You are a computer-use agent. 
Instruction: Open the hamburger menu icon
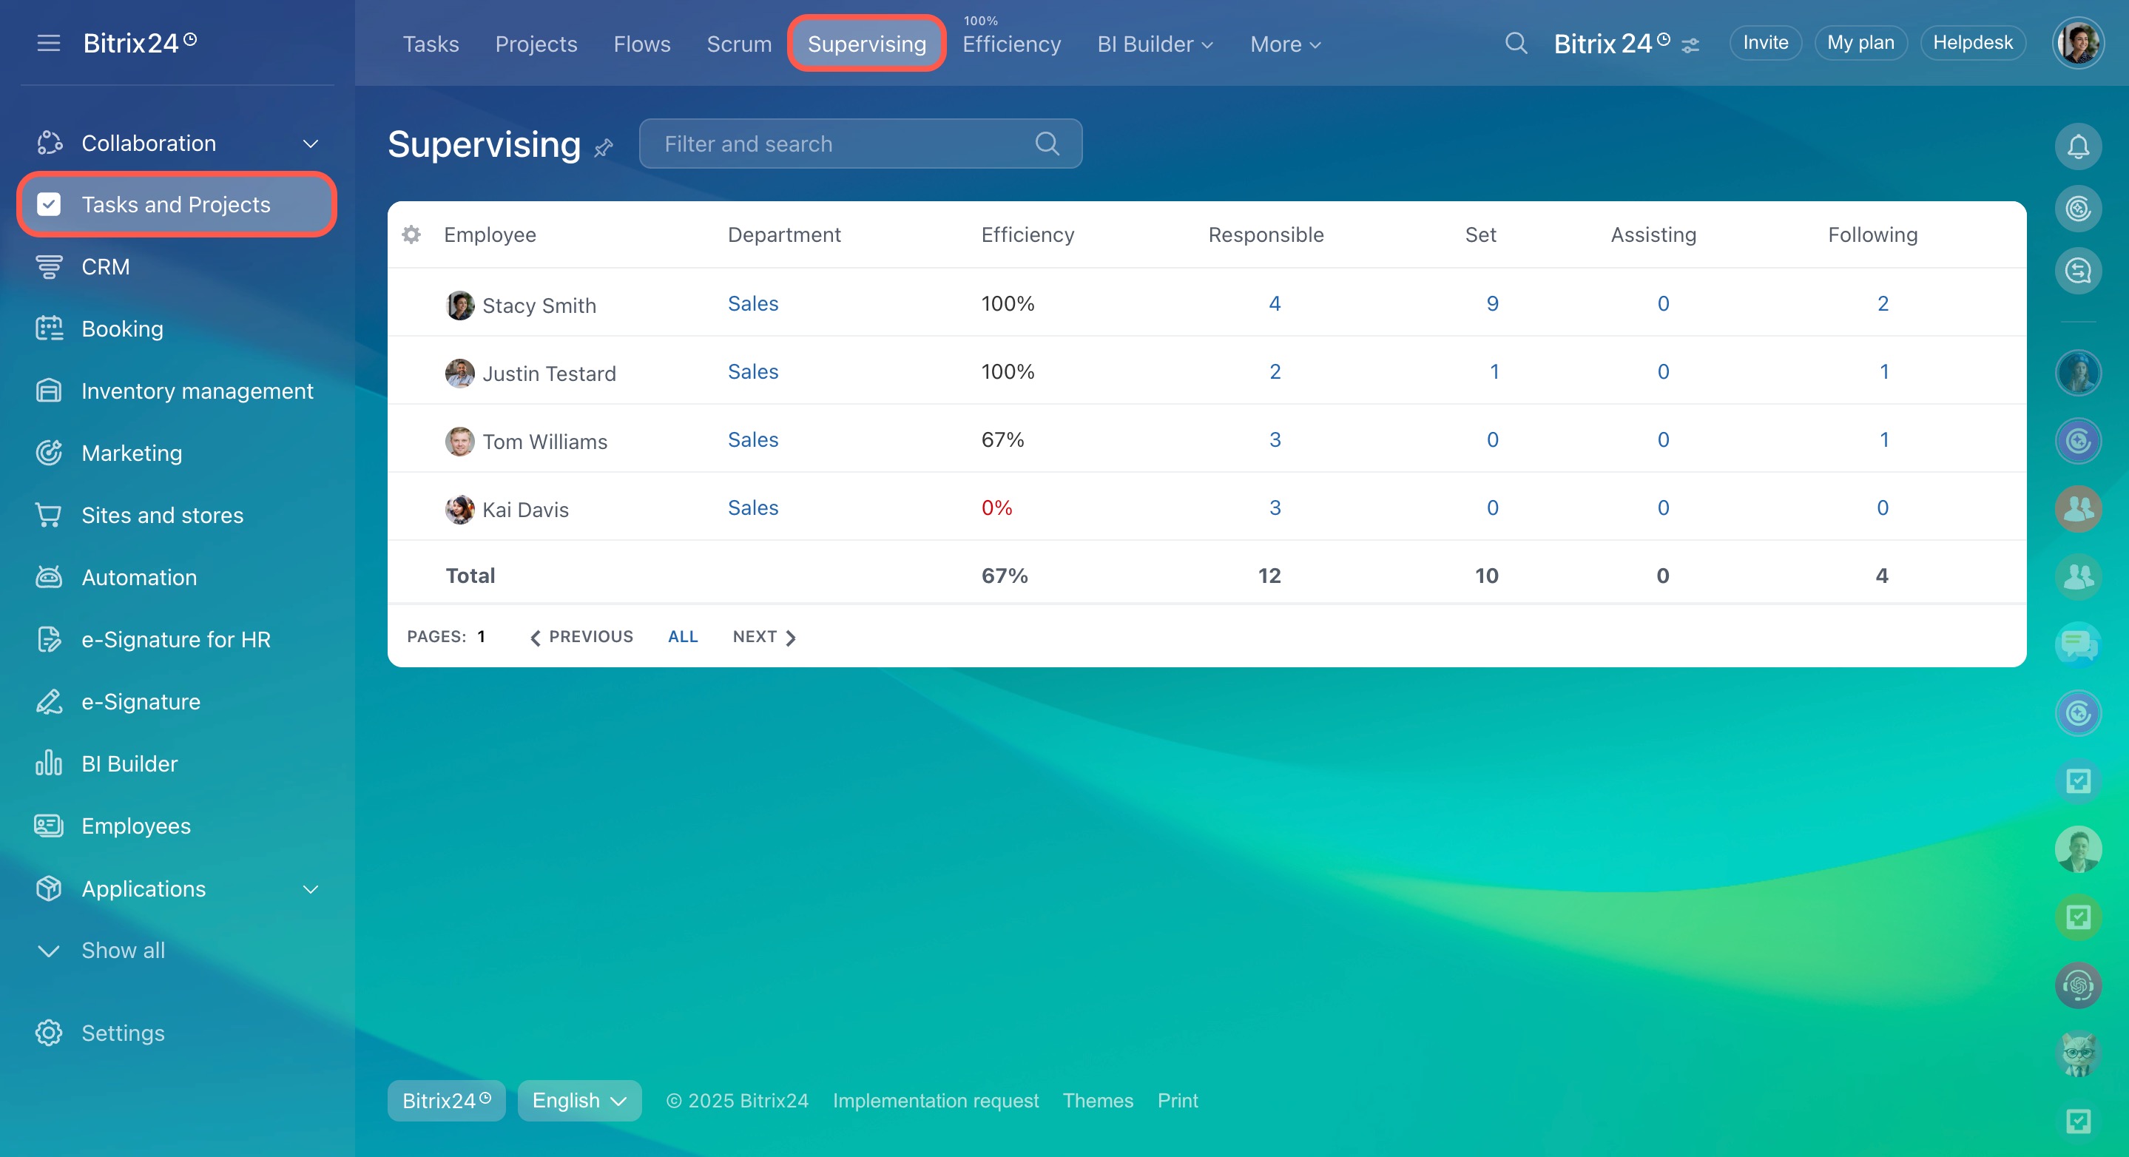49,43
